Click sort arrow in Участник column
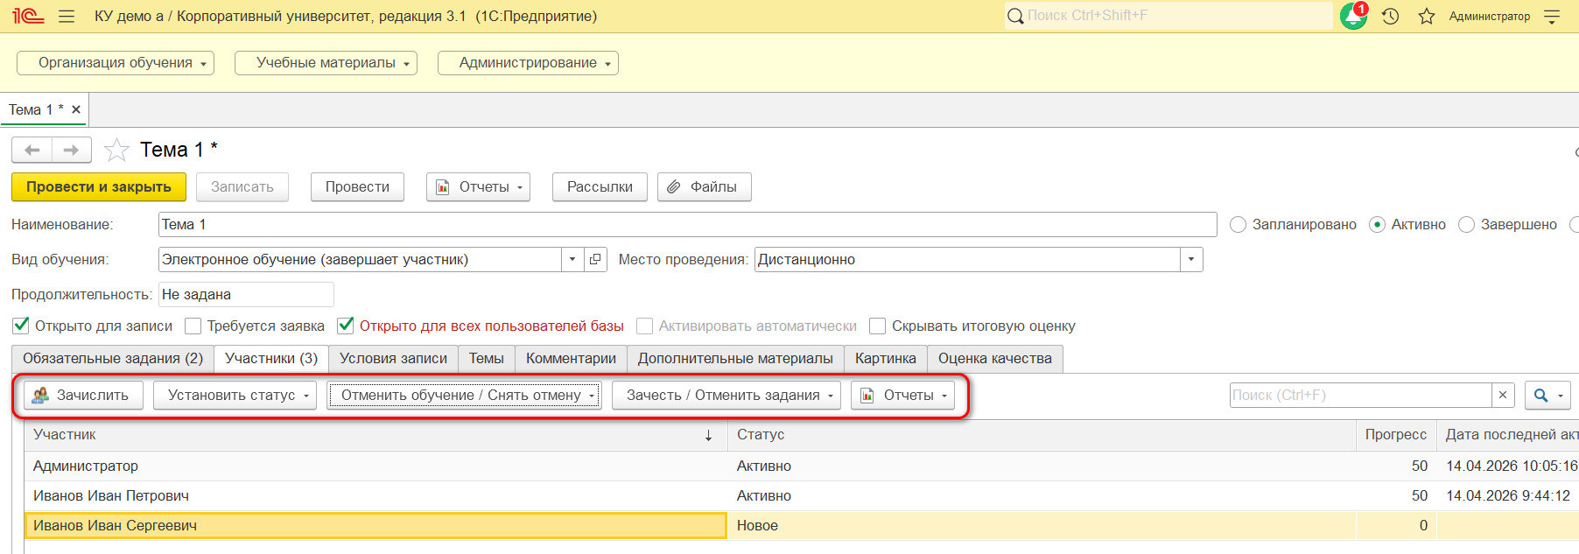1579x554 pixels. [708, 435]
